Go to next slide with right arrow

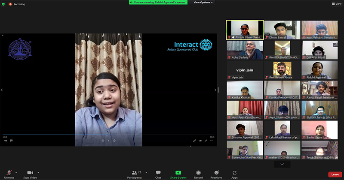point(215,90)
